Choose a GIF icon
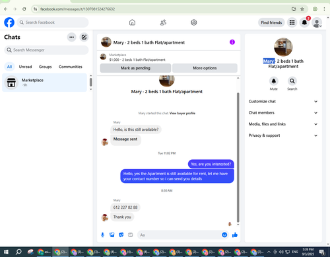330x257 pixels. click(131, 235)
